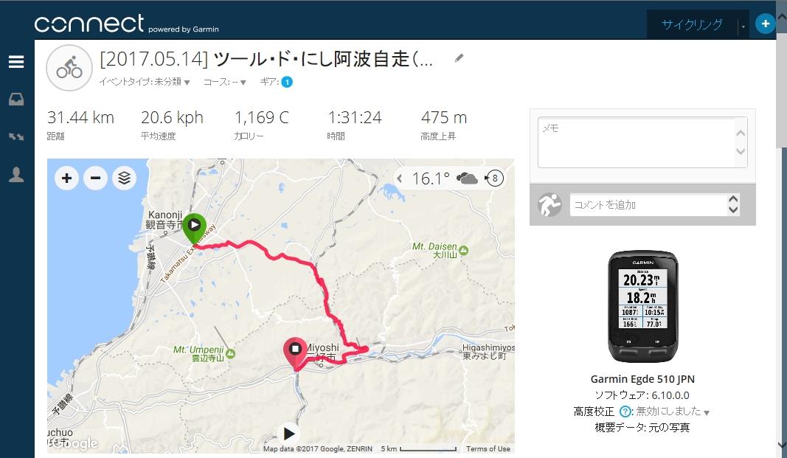Open the user profile sidebar icon
Image resolution: width=787 pixels, height=458 pixels.
(x=16, y=175)
